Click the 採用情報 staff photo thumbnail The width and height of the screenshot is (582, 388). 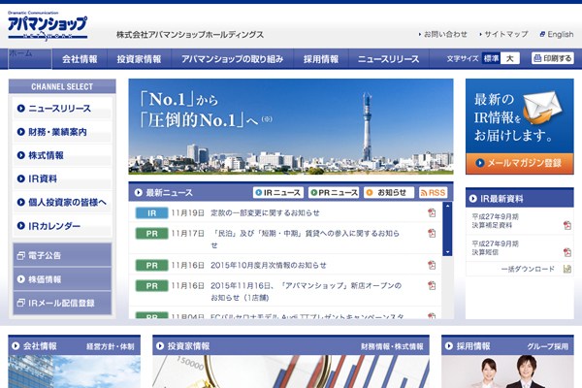click(x=507, y=372)
